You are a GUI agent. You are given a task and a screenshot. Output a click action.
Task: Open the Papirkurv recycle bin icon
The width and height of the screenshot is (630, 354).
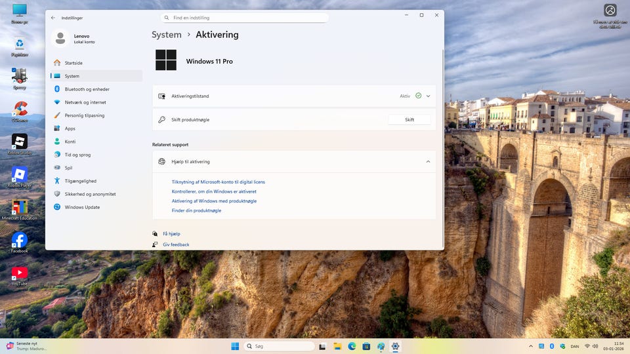pyautogui.click(x=20, y=45)
